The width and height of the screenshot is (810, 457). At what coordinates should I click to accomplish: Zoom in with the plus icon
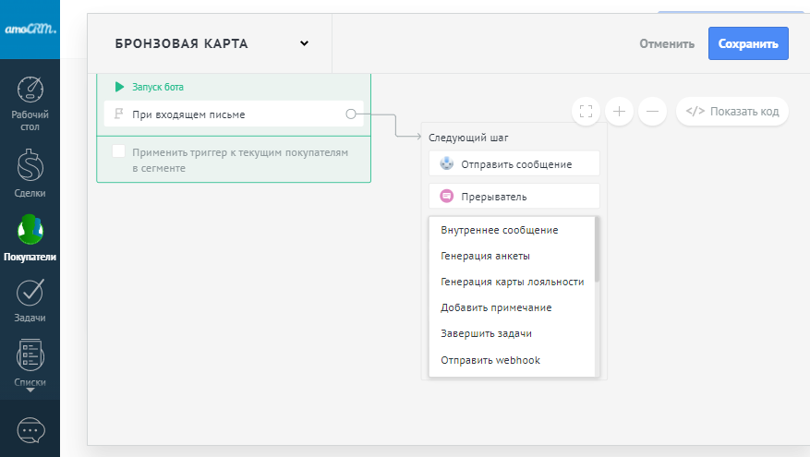point(619,112)
